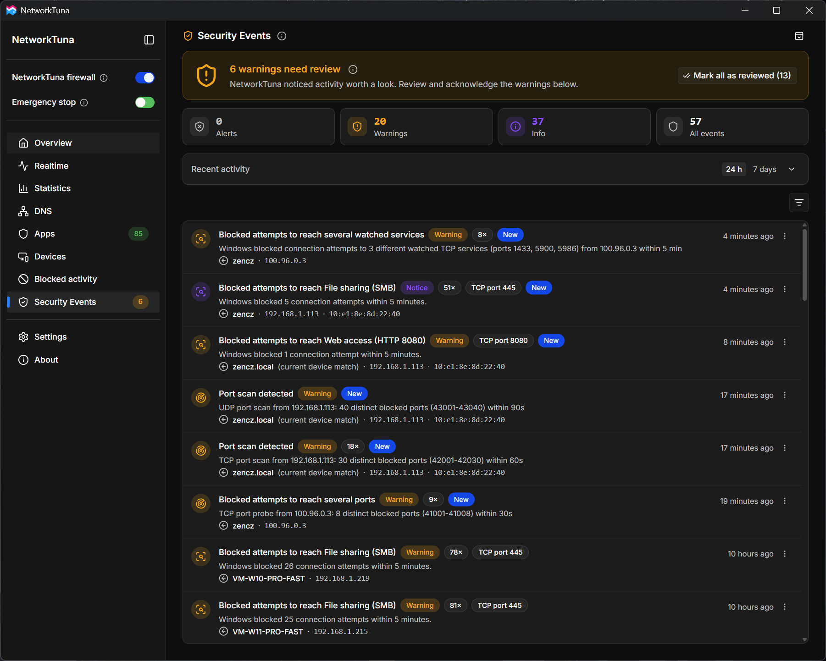This screenshot has height=661, width=826.
Task: Click Mark all as reviewed (13)
Action: click(x=737, y=76)
